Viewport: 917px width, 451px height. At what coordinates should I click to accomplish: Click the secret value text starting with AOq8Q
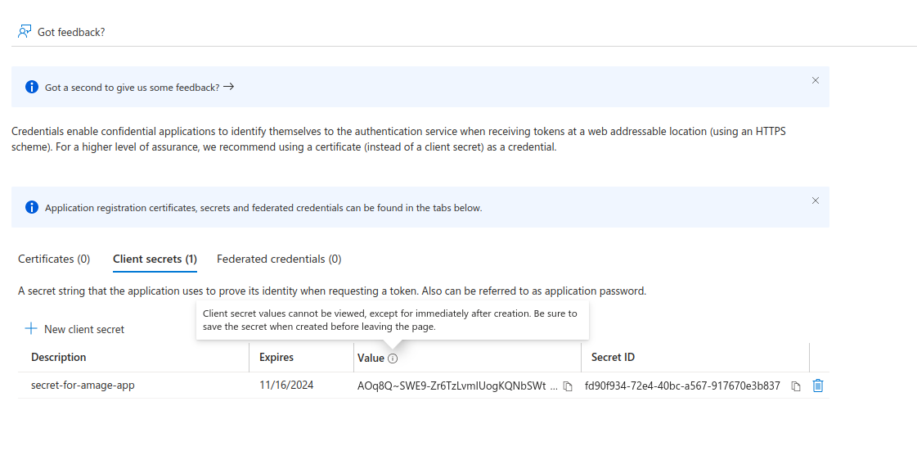pos(456,386)
